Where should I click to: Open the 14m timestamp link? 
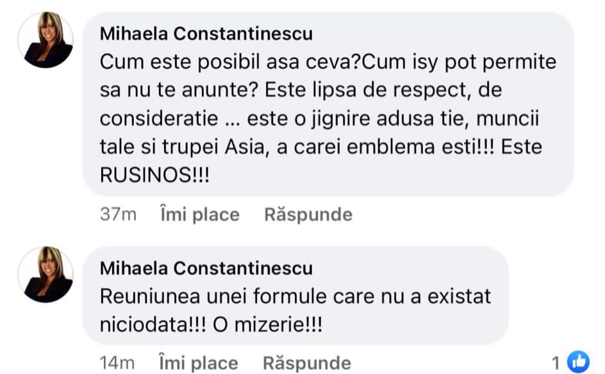(x=118, y=364)
